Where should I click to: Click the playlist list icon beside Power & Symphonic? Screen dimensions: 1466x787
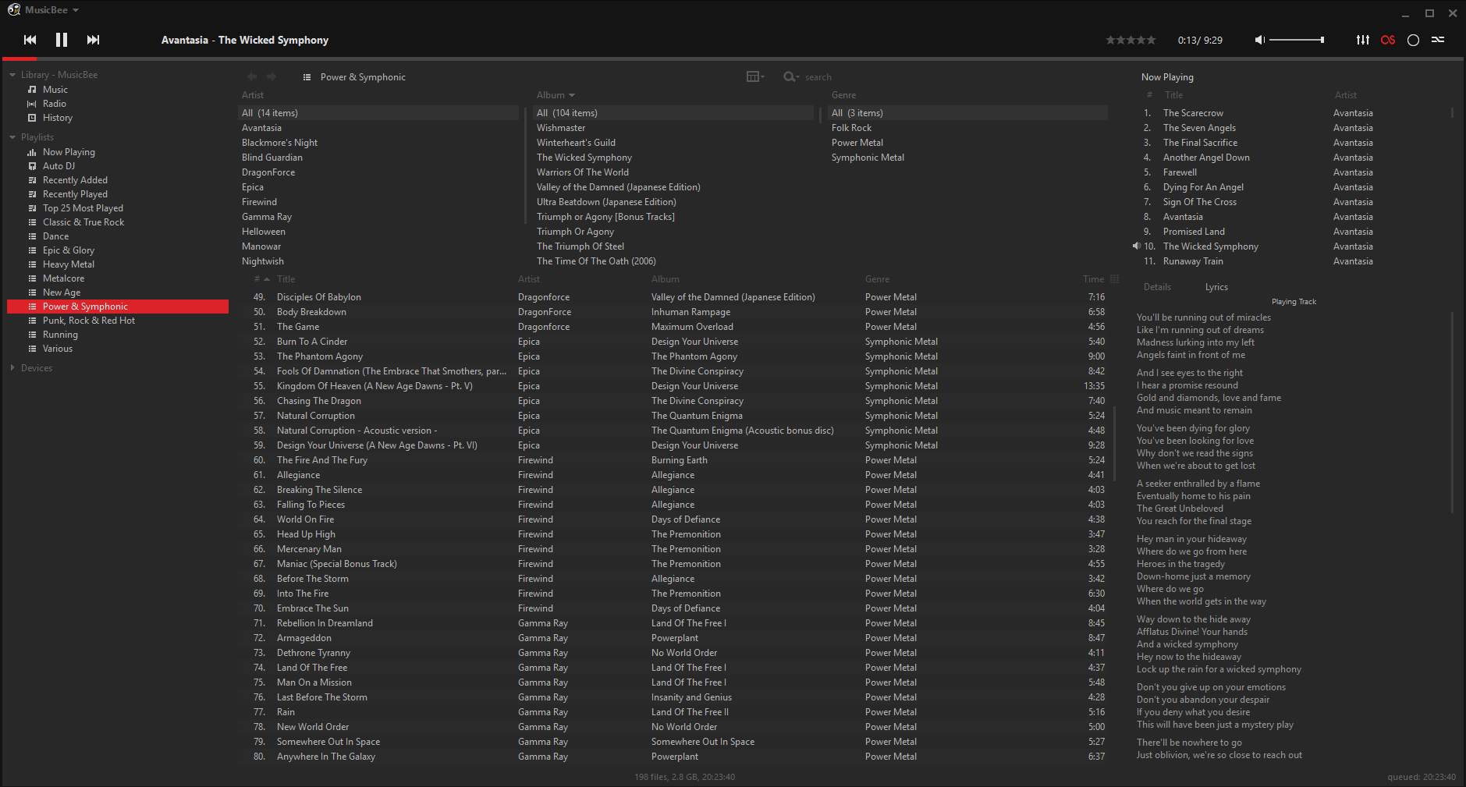(x=307, y=77)
